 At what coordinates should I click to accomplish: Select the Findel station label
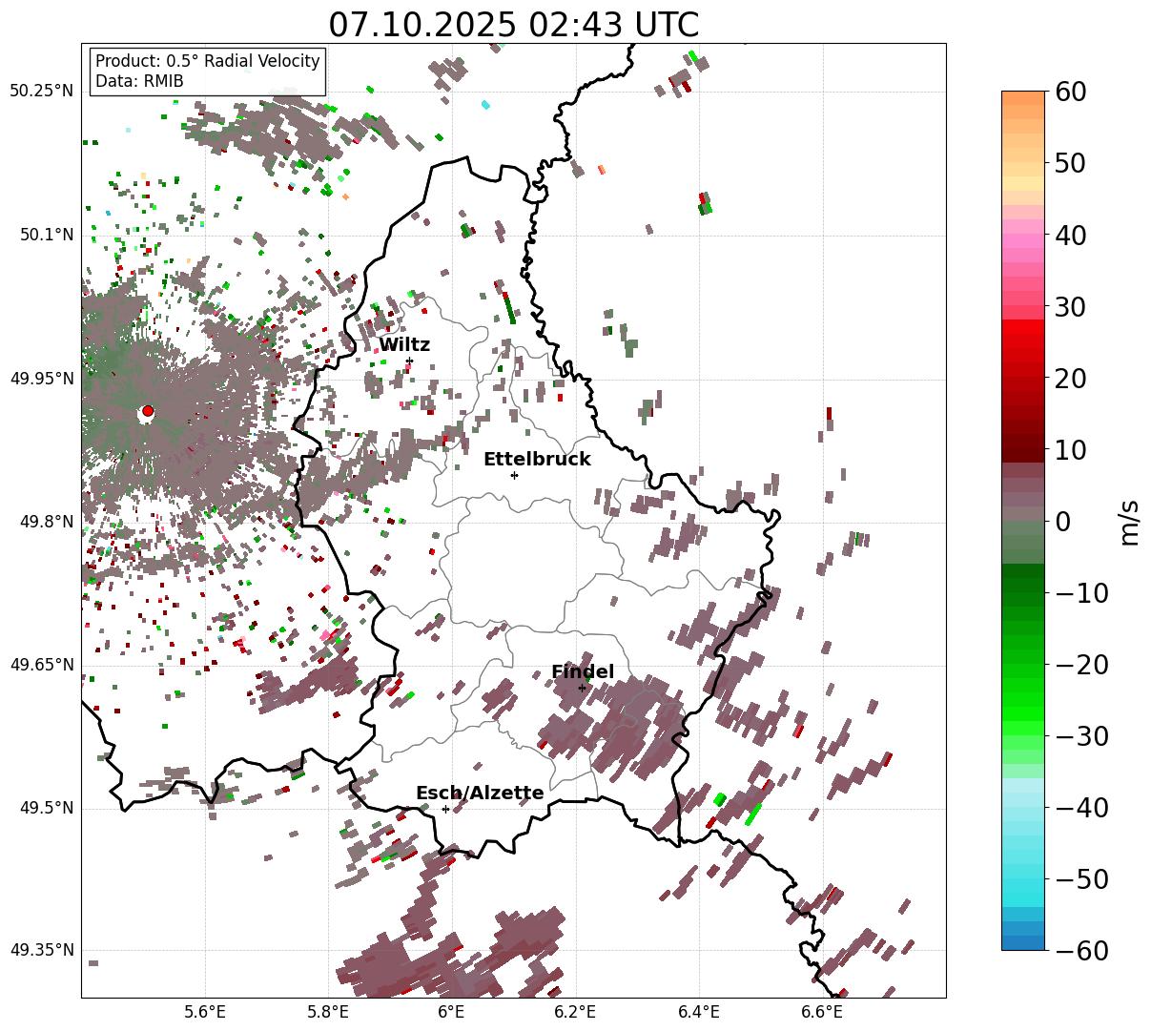(583, 672)
